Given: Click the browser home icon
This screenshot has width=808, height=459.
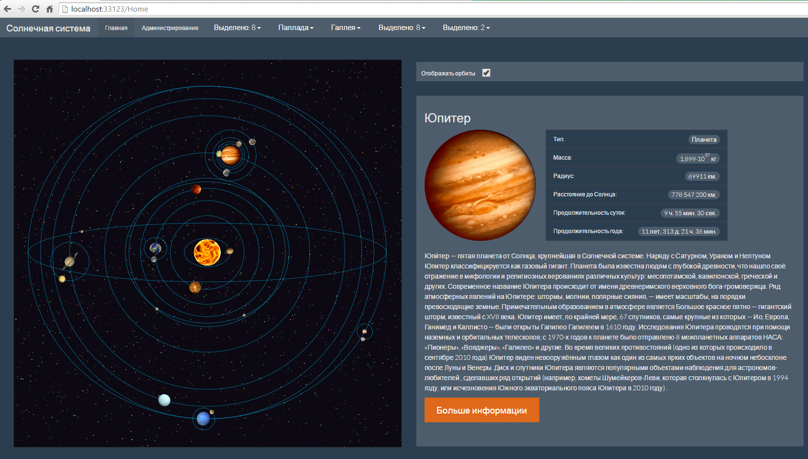Looking at the screenshot, I should tap(49, 9).
